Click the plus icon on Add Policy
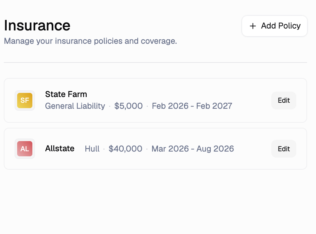Screen dimensions: 316x234 click(x=252, y=26)
